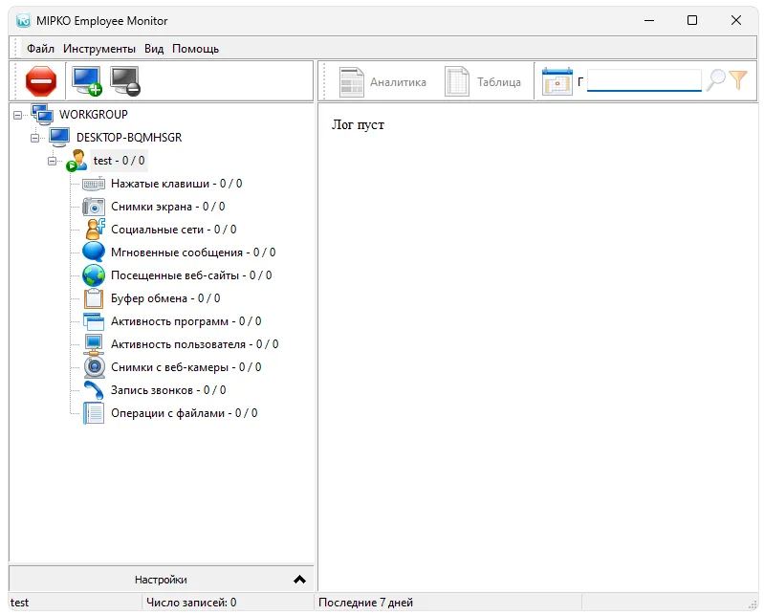The image size is (764, 615).
Task: Switch to the Таблица view
Action: point(483,82)
